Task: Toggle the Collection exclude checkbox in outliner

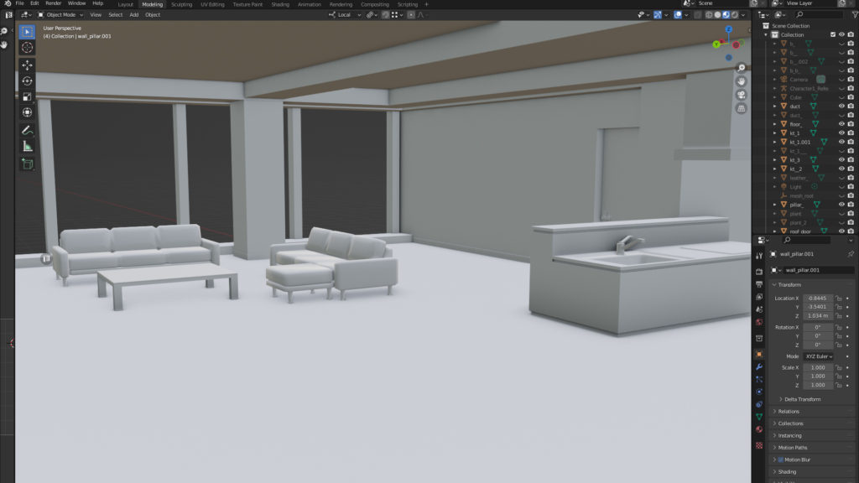Action: click(833, 34)
